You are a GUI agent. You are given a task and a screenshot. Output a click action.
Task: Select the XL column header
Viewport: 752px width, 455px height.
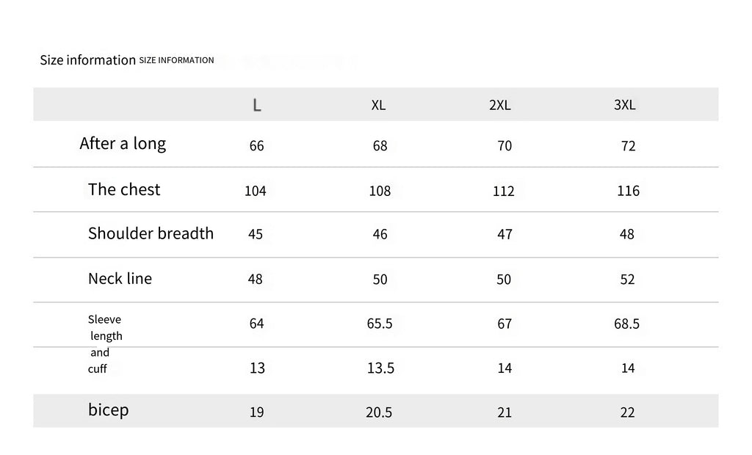pyautogui.click(x=378, y=105)
